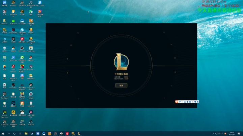
Task: Open Logitech G HUB shortcut
Action: click(x=31, y=87)
